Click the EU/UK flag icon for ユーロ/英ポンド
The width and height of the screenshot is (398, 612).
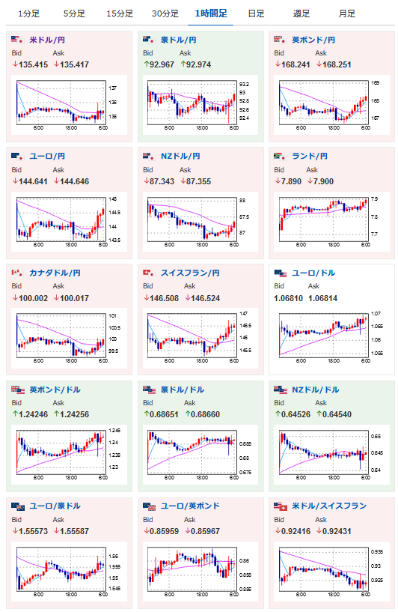coord(149,506)
